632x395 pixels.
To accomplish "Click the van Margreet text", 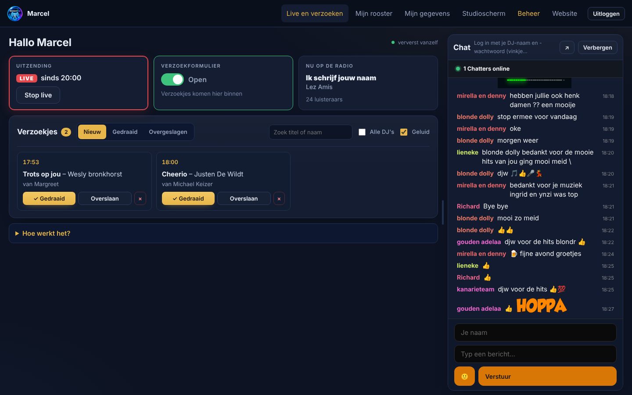I will tap(41, 184).
